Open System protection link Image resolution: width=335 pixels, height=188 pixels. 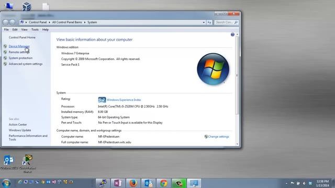coord(20,58)
